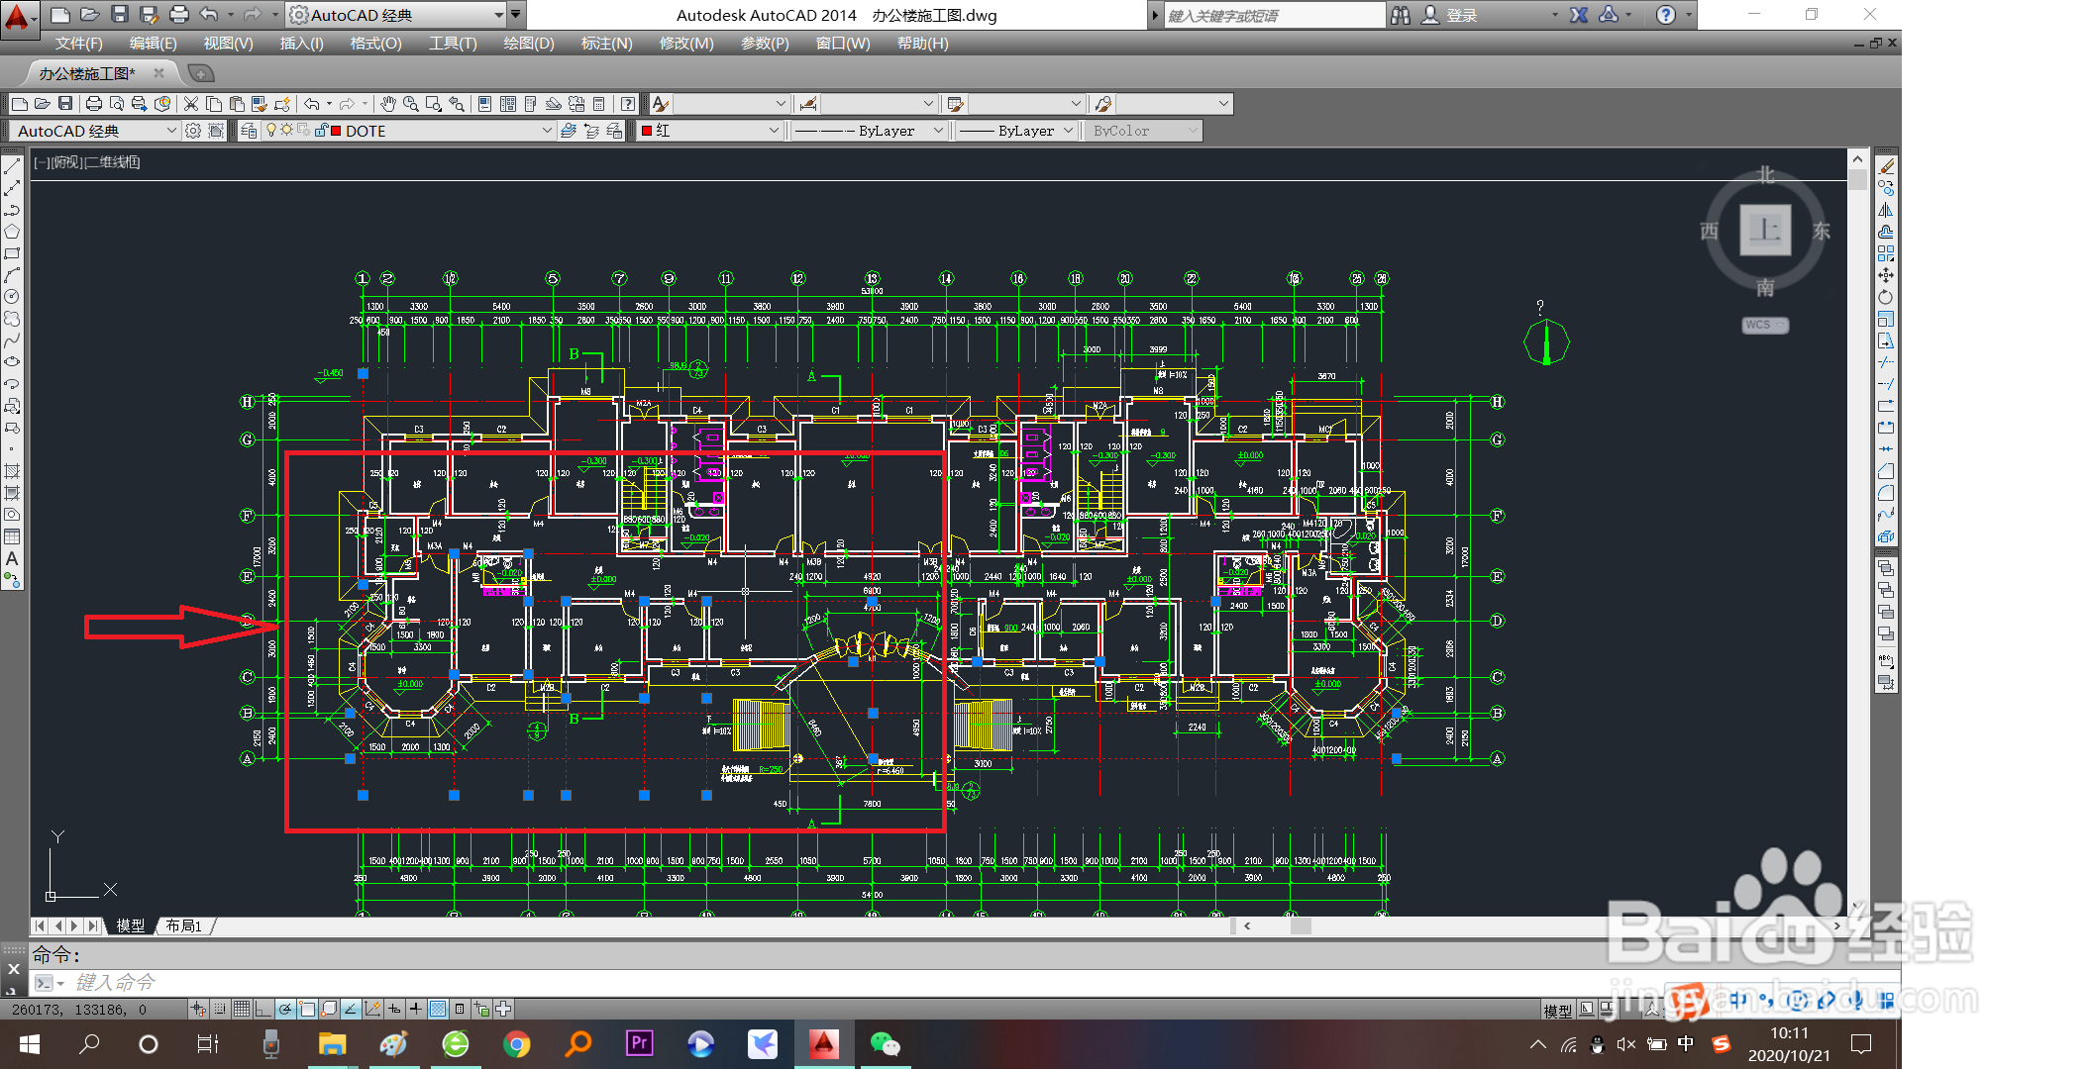Click the 二维线框 visual style label
This screenshot has width=2092, height=1069.
(114, 162)
